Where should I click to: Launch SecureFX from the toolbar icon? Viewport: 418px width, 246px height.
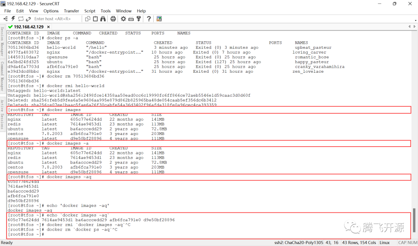(159, 19)
